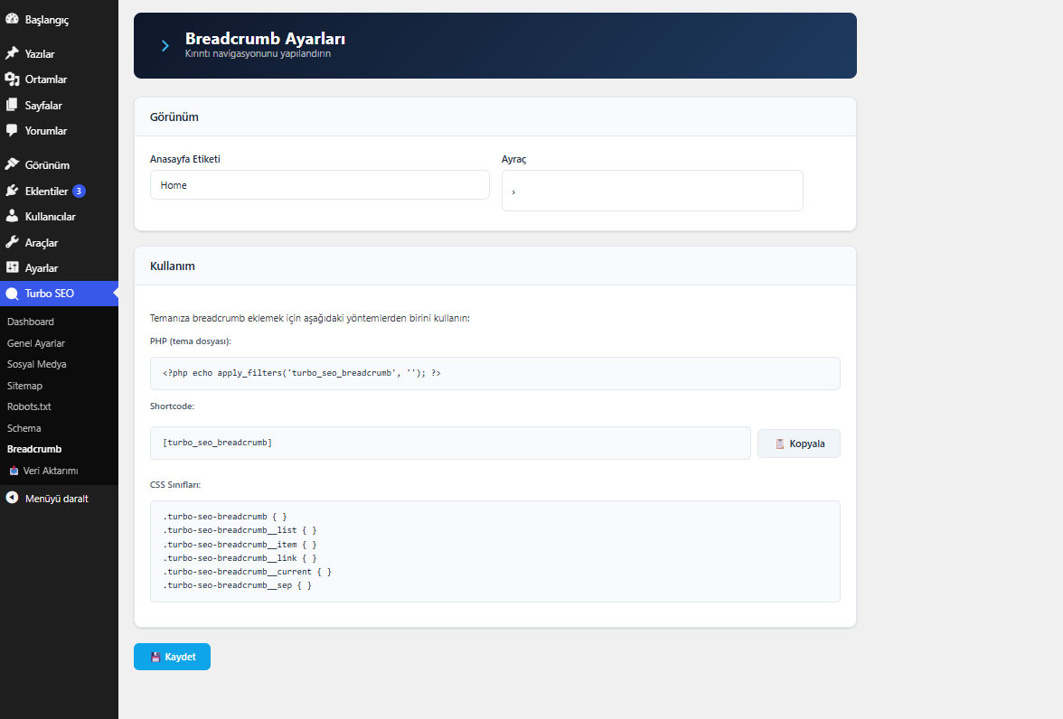The height and width of the screenshot is (719, 1063).
Task: Click the Görünüm paintbrush icon
Action: tap(12, 164)
